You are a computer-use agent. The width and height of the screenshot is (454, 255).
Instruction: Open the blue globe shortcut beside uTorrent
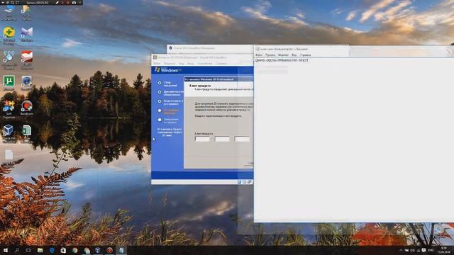[27, 83]
